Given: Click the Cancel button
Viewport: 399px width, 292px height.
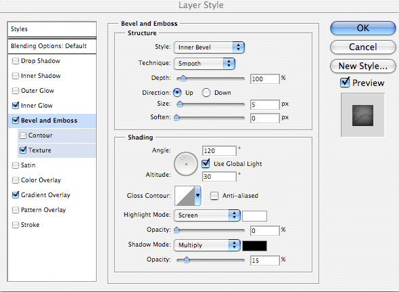Looking at the screenshot, I should (363, 47).
